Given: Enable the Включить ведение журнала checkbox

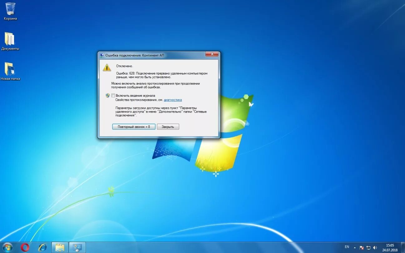Looking at the screenshot, I should [113, 95].
